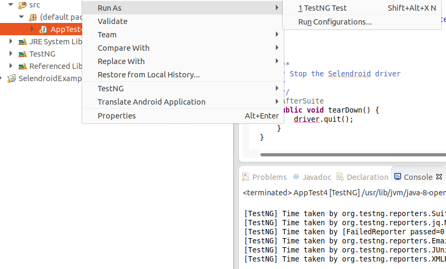
Task: Open the Team submenu
Action: [182, 35]
